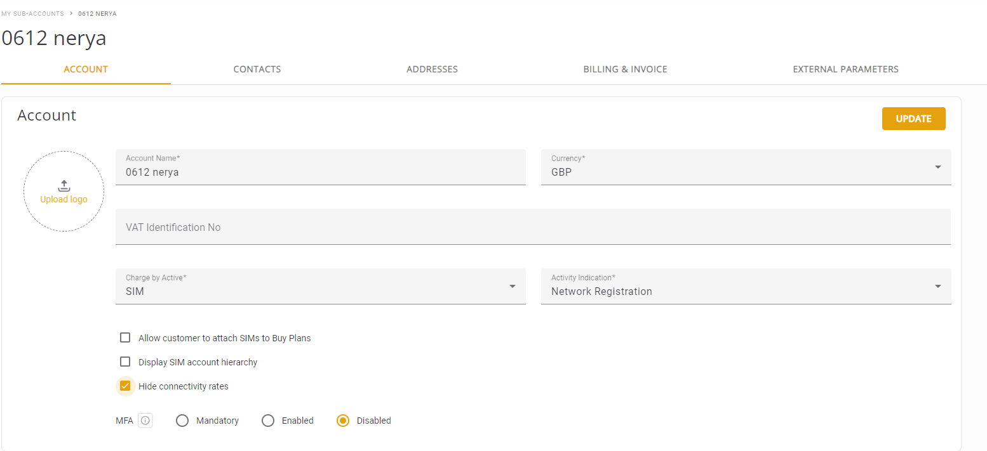Click the Update button

[913, 119]
